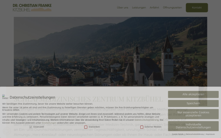Click the Datenschutzeinstellungen heading text

pyautogui.click(x=32, y=97)
